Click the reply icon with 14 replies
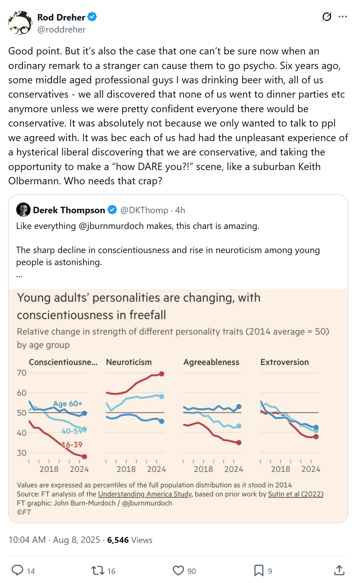The image size is (357, 583). pos(17,570)
